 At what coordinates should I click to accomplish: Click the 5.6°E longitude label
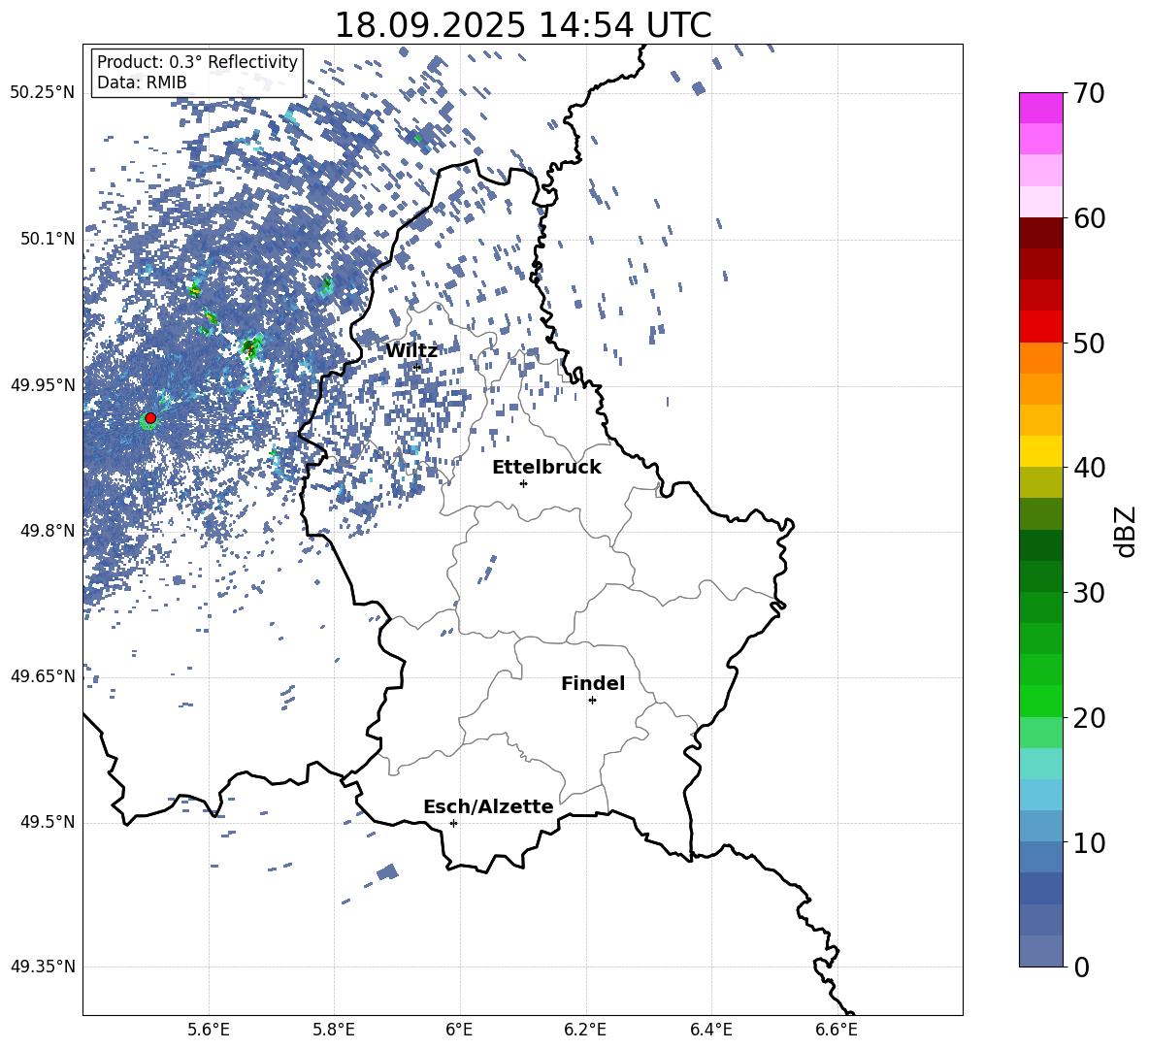coord(209,1030)
